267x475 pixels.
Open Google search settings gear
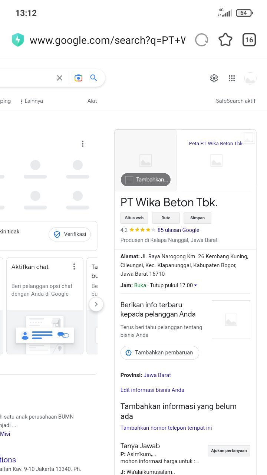[214, 78]
